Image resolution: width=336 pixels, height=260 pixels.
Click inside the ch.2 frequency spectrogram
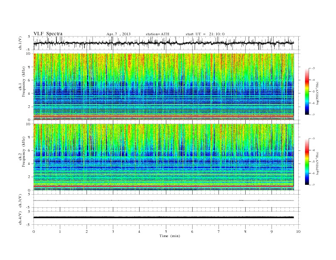(164, 157)
